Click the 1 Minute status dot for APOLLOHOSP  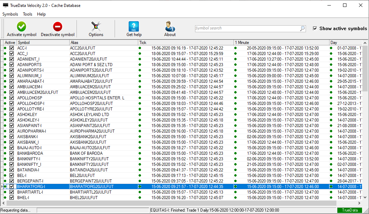[235, 98]
